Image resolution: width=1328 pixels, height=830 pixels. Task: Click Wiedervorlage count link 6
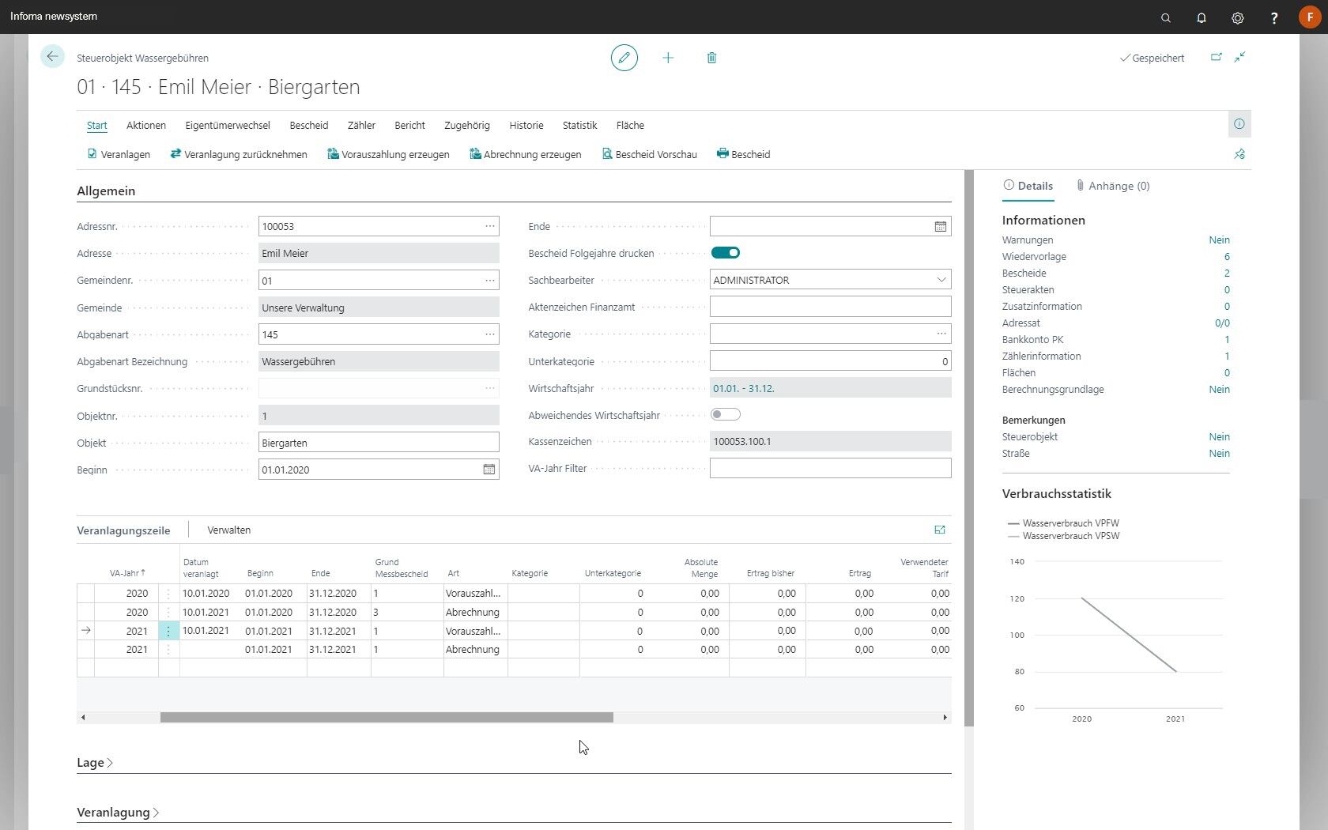click(x=1226, y=257)
